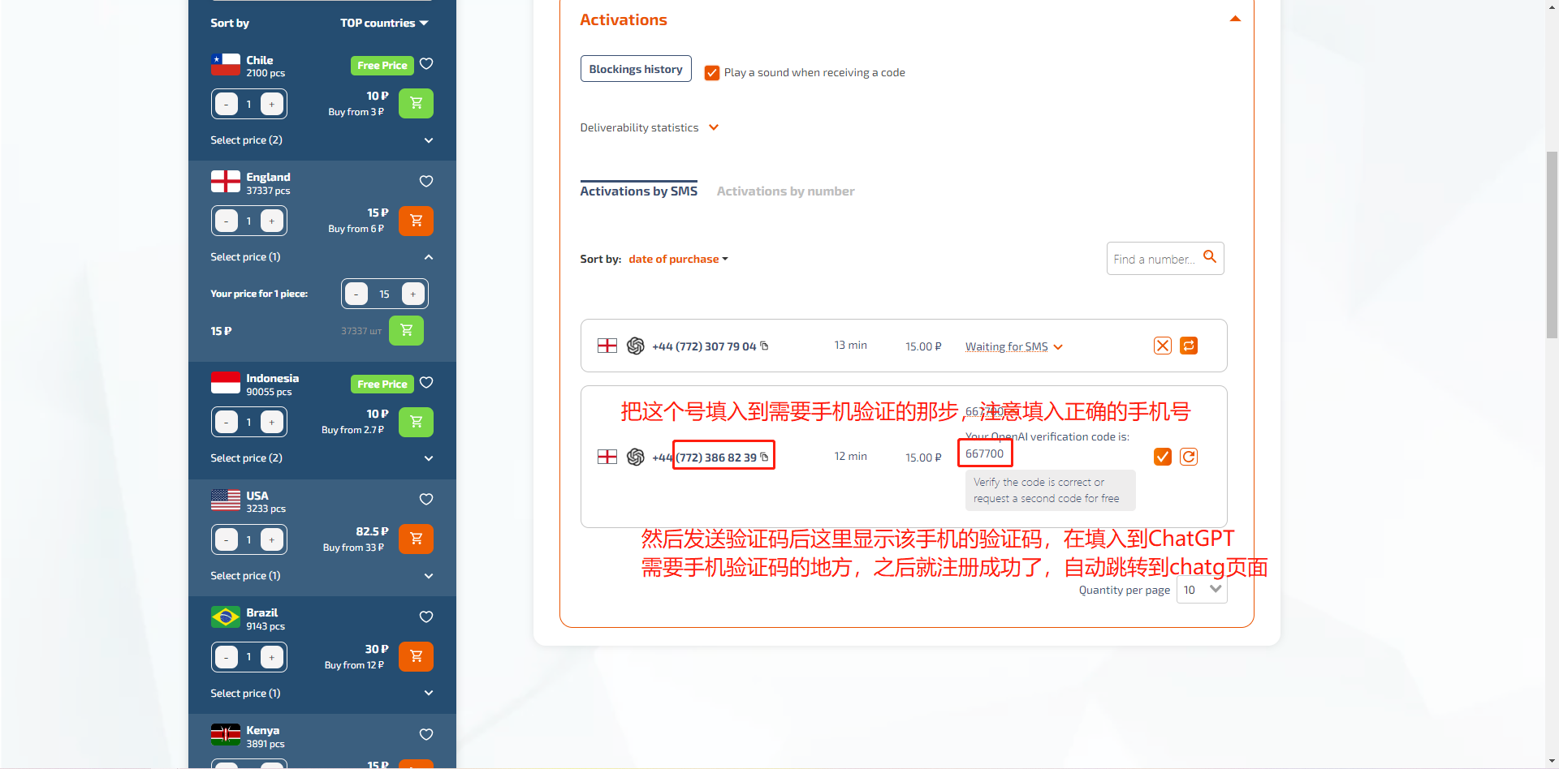Click the search magnifier in Find a number
Image resolution: width=1559 pixels, height=769 pixels.
1209,257
